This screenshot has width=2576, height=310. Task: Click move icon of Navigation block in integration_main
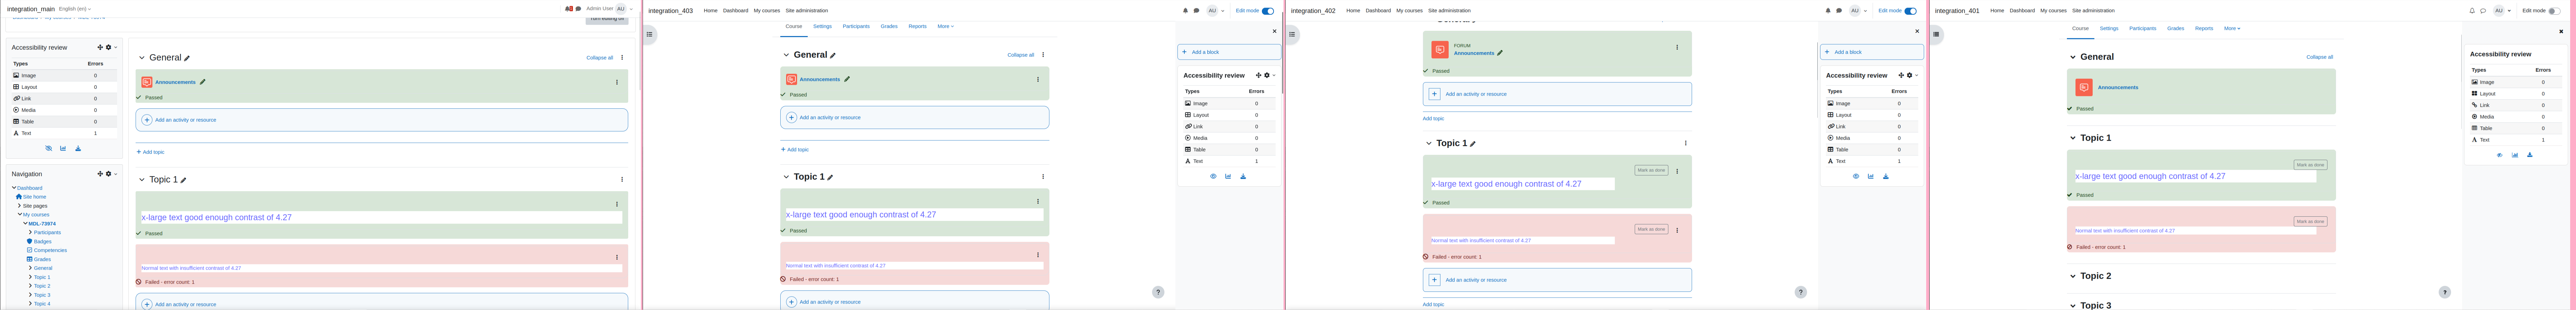100,174
